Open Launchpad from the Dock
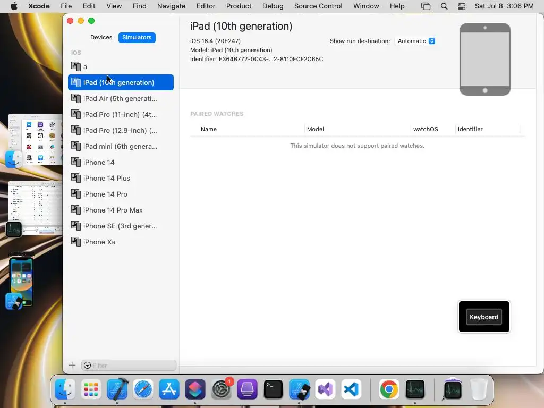The width and height of the screenshot is (544, 408). (91, 389)
